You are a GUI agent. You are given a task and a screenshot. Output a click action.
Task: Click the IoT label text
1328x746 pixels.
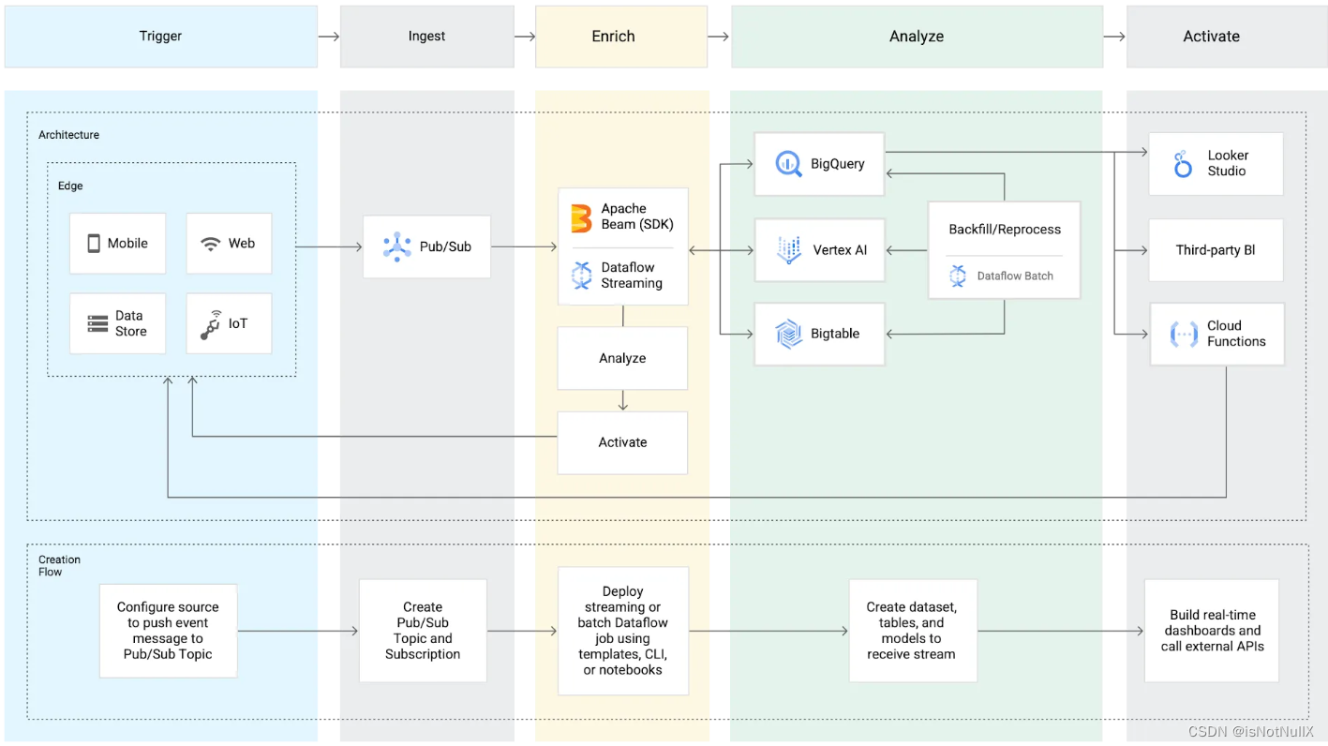[x=238, y=323]
